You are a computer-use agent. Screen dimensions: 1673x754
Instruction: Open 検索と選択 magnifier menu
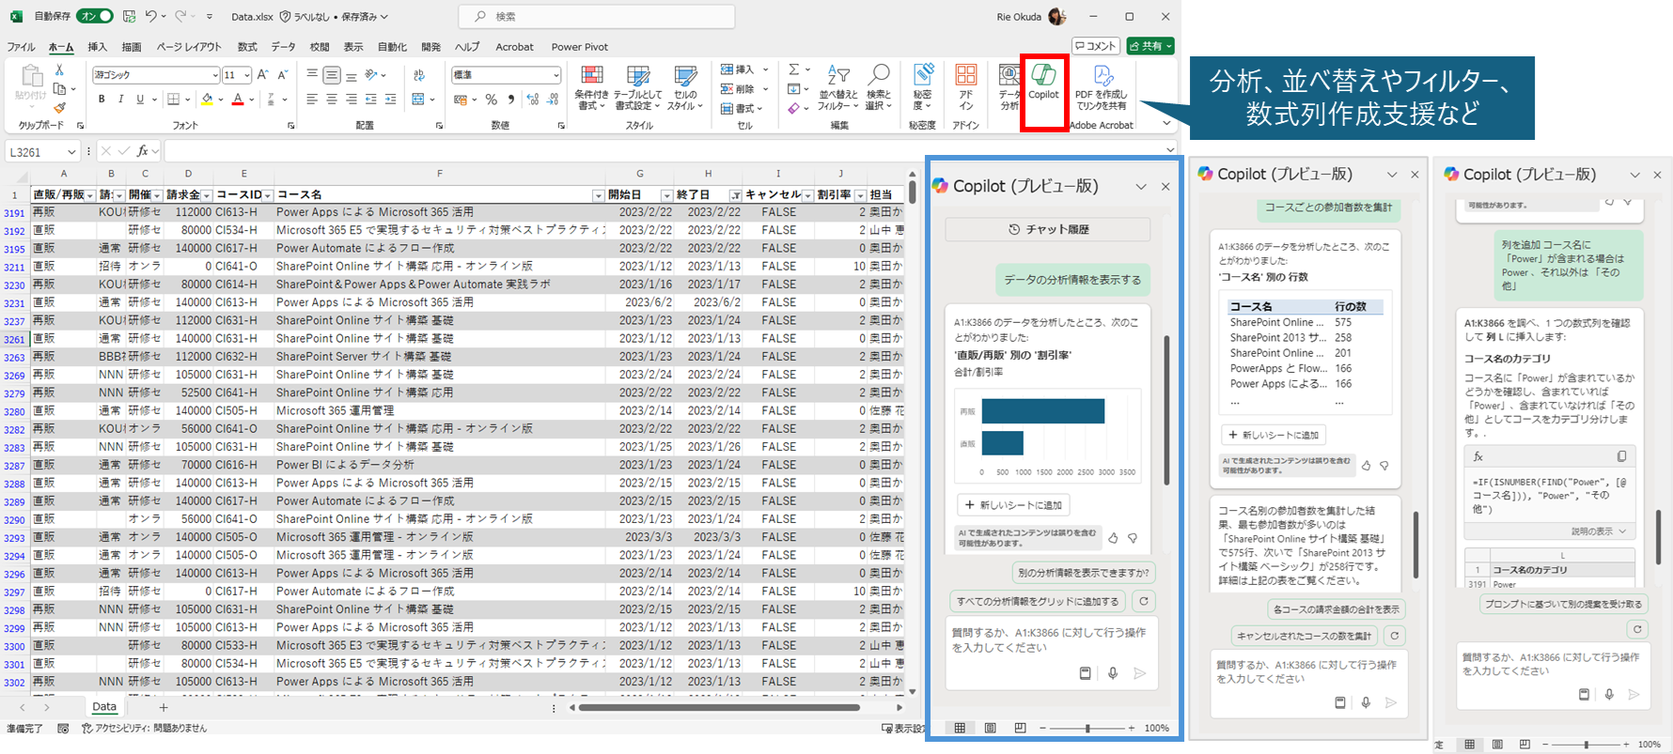pos(879,87)
